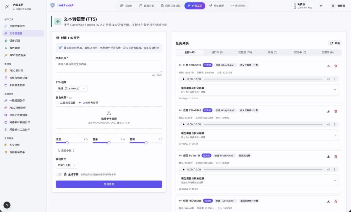Click the 语速 slider handle
This screenshot has height=212, width=351.
[67, 143]
